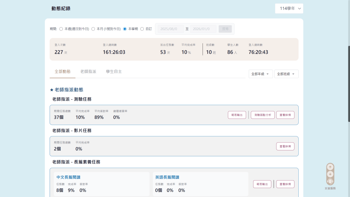Viewport: 350px width, 197px height.
Task: Select the 本週 (週日到今日) period radio button
Action: pyautogui.click(x=61, y=29)
